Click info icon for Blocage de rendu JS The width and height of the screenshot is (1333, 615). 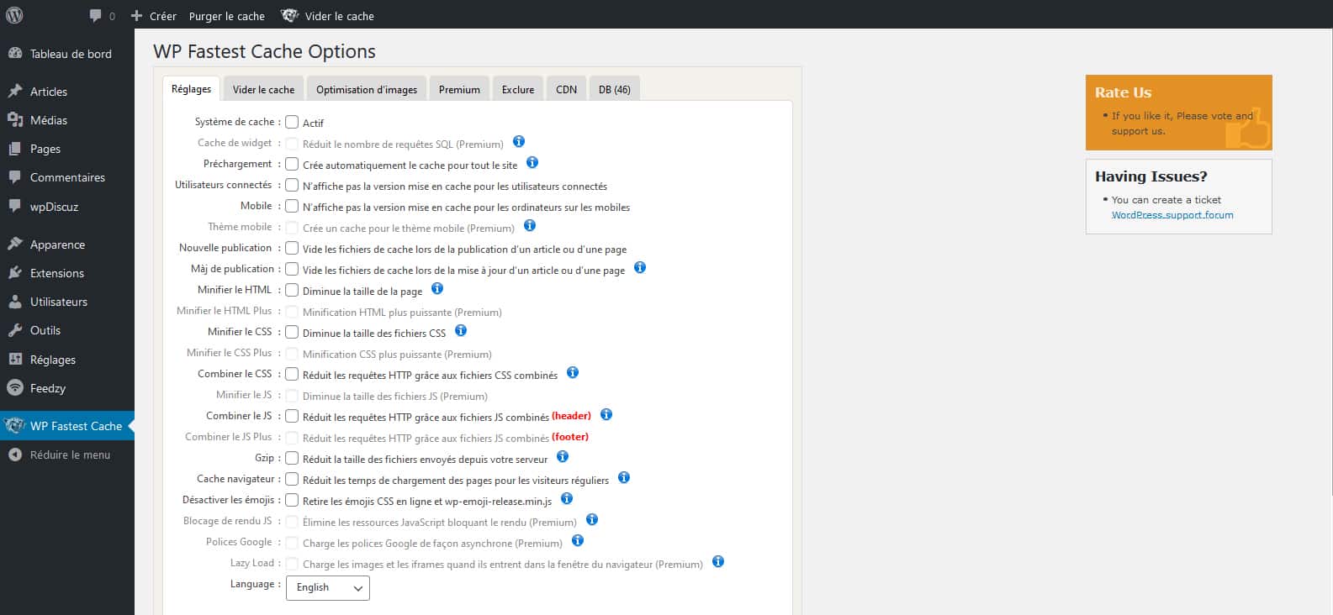pyautogui.click(x=592, y=519)
